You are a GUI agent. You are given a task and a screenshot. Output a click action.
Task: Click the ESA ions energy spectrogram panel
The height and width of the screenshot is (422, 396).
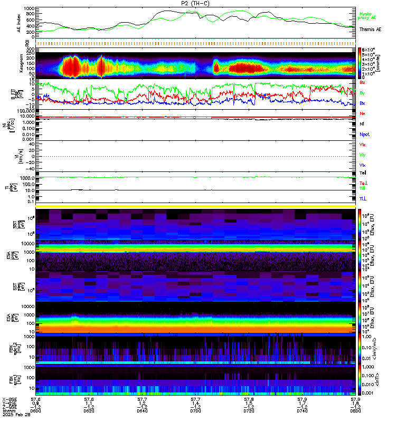pos(195,256)
